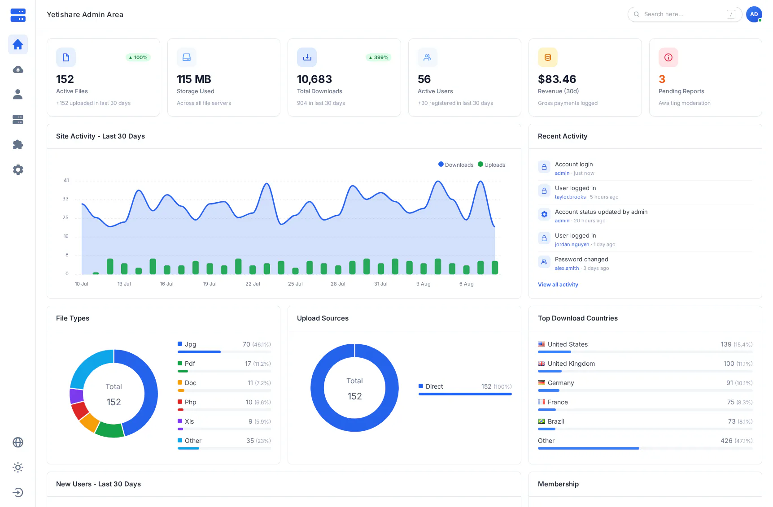Click the taylor.brooks login lock icon

[x=544, y=191]
